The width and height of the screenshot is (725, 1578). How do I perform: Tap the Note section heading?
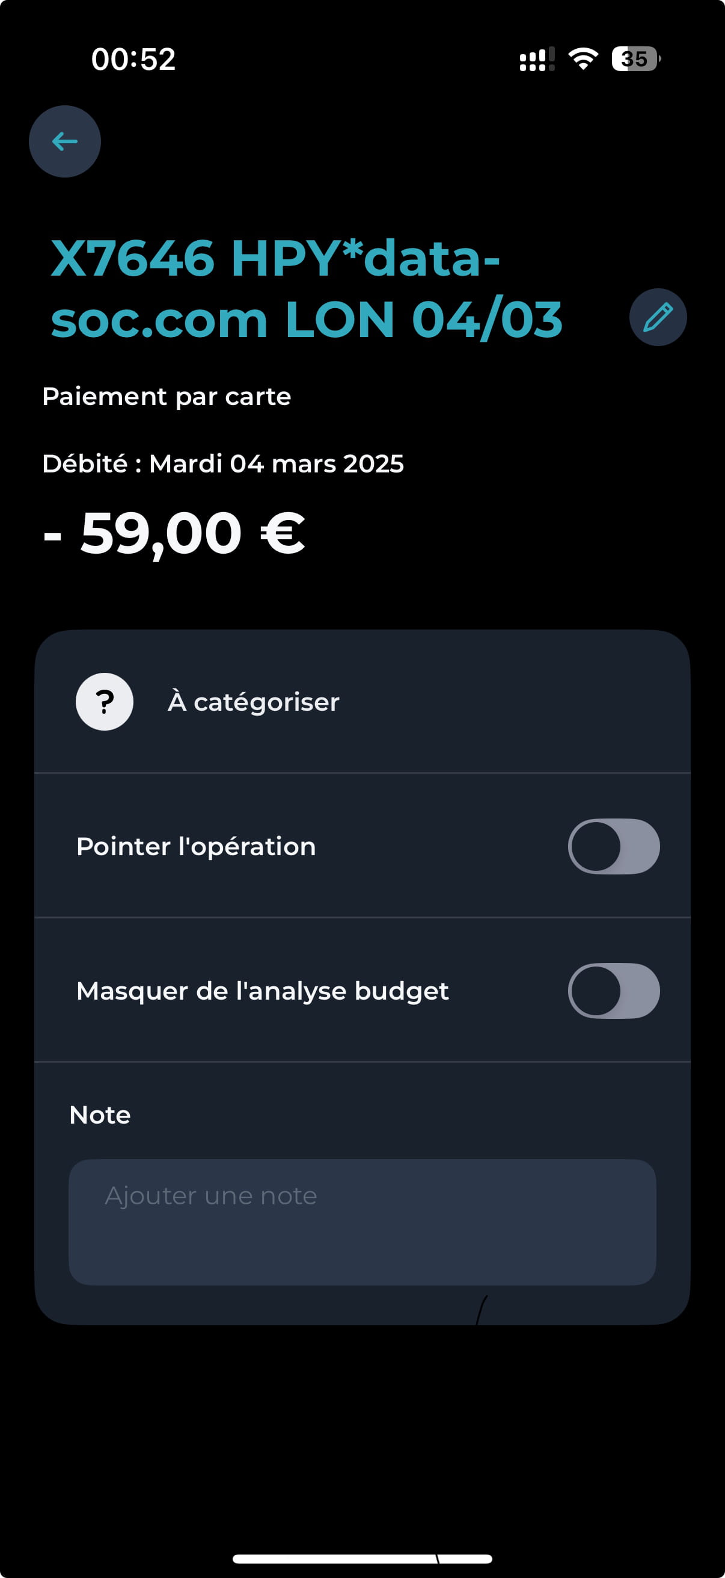(100, 1115)
